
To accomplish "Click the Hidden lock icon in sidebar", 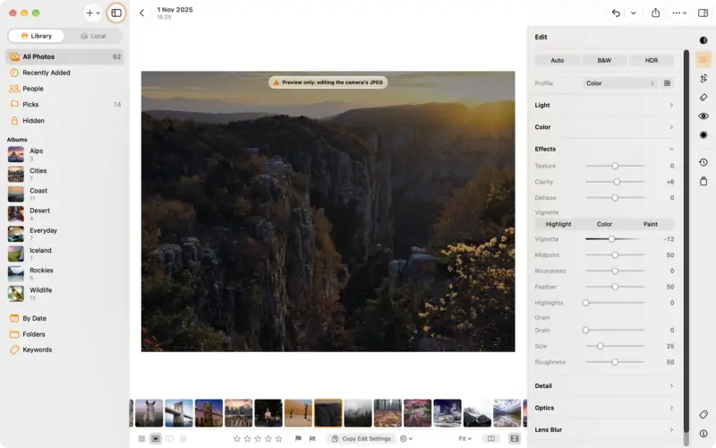I will (14, 121).
